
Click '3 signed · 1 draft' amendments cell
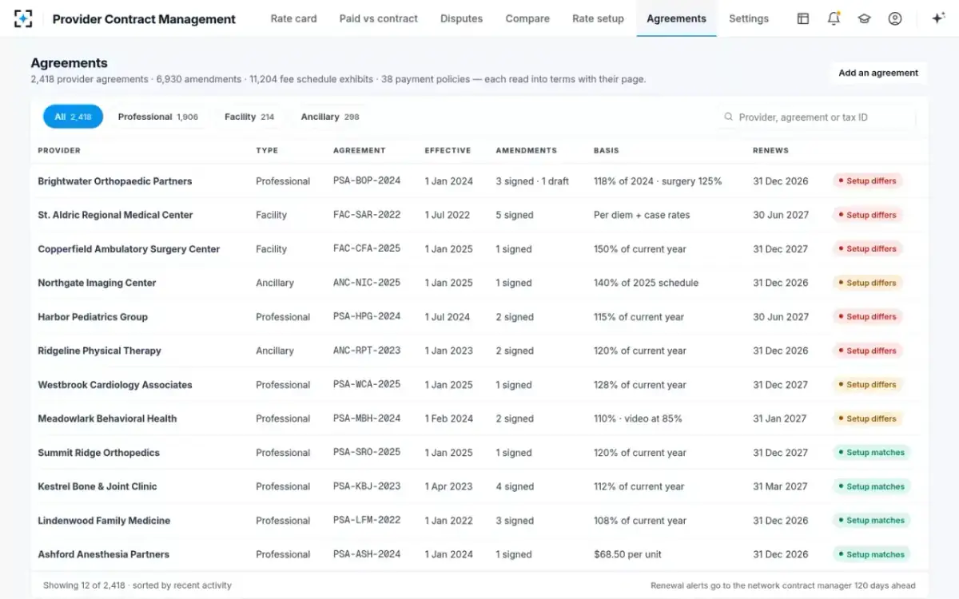click(532, 181)
